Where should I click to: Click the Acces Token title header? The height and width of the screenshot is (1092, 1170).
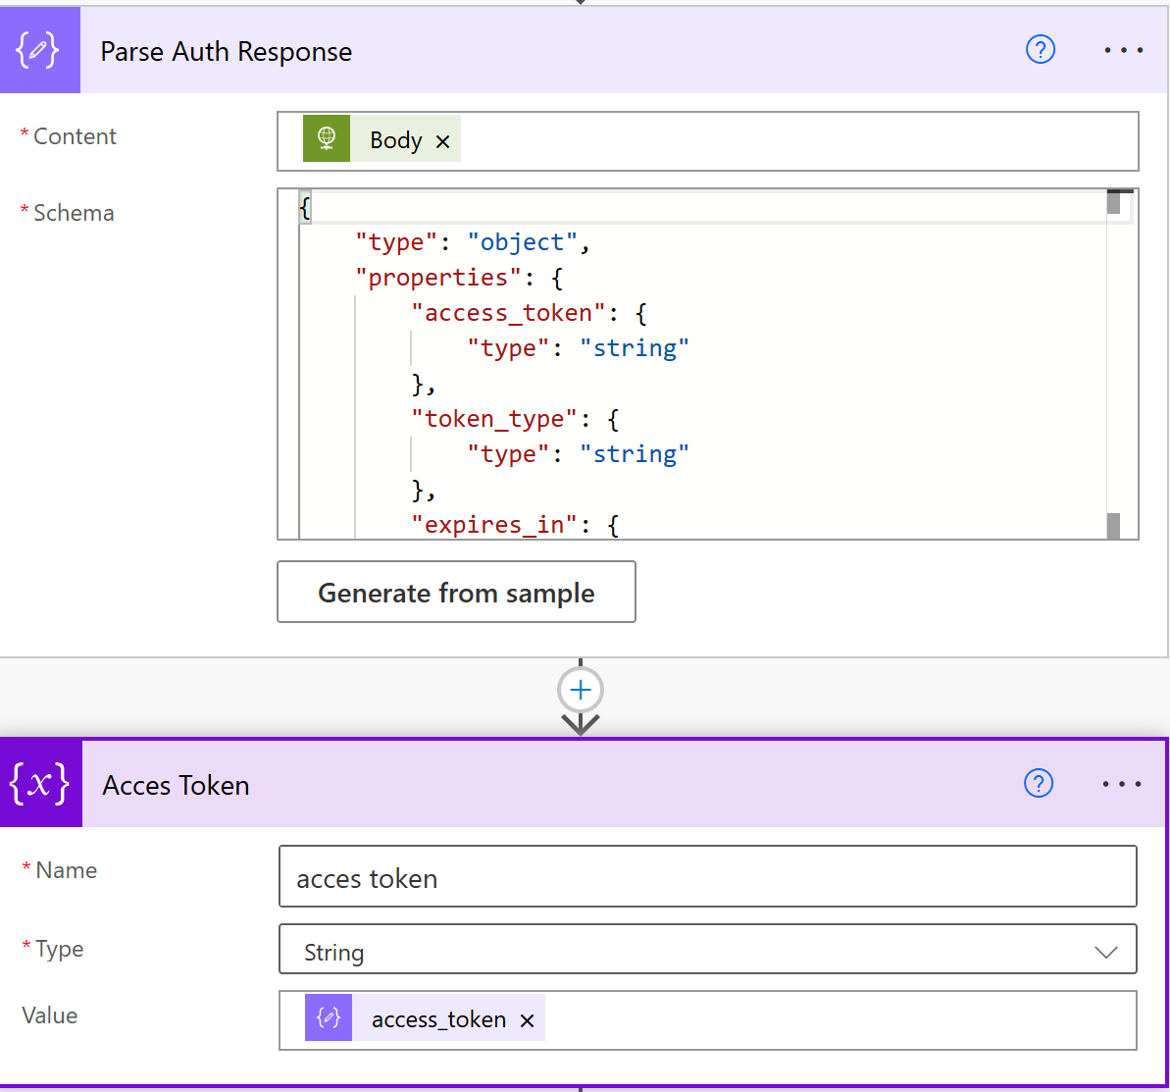tap(177, 785)
